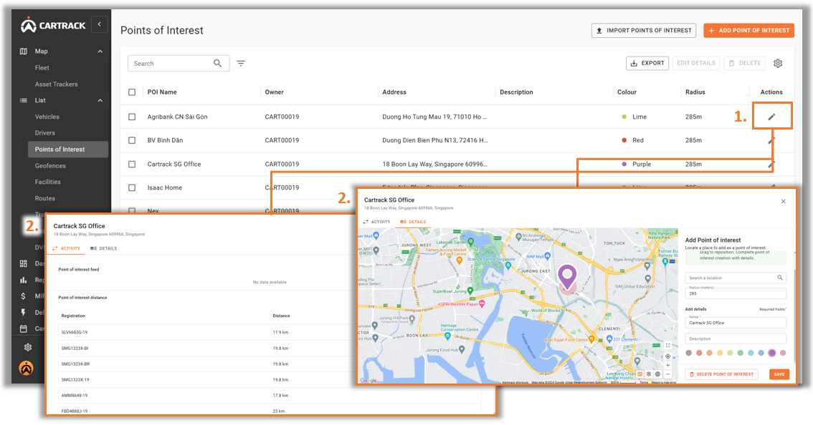This screenshot has height=425, width=813.
Task: Click the dashboard grid icon in the sidebar
Action: [x=24, y=263]
